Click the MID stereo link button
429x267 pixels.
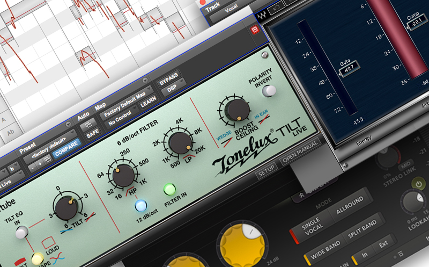coord(406,165)
